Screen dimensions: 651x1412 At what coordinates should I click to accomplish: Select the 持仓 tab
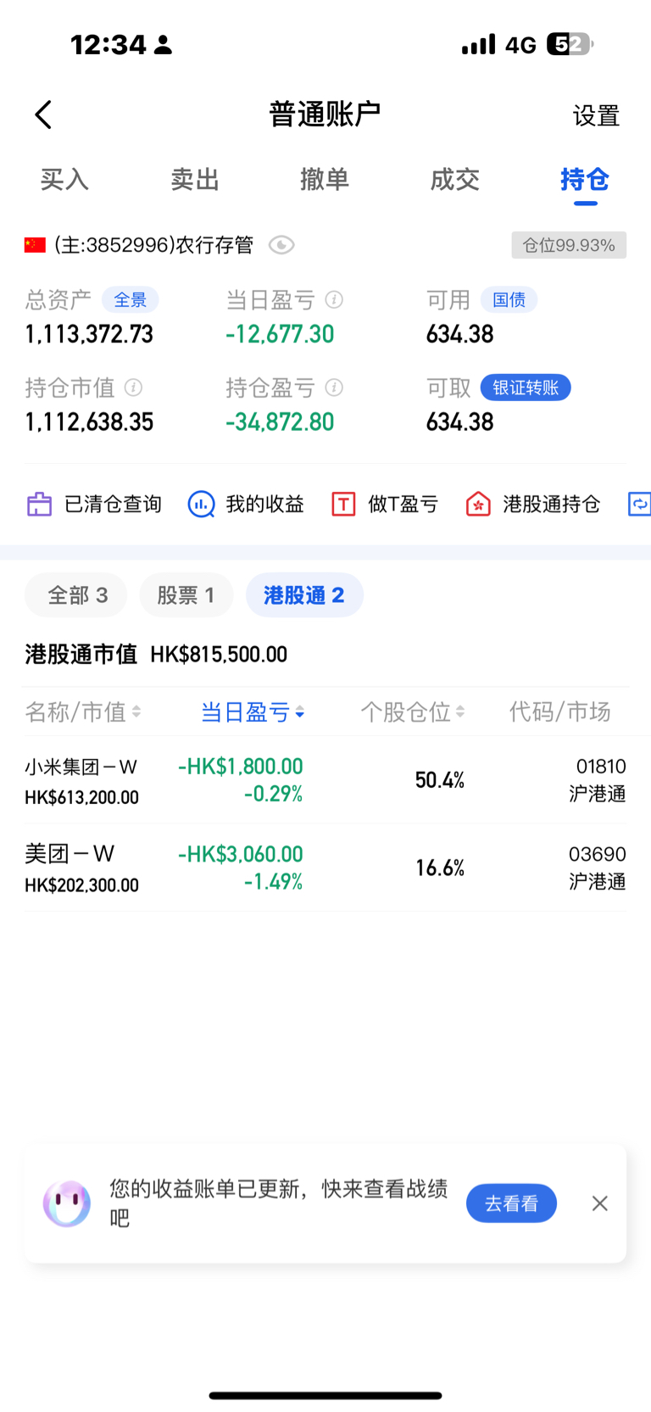(x=585, y=180)
